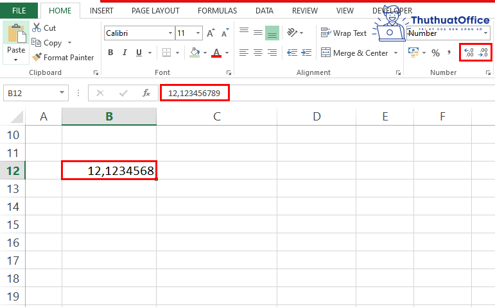Switch to the VIEW tab
The height and width of the screenshot is (307, 495).
[345, 11]
